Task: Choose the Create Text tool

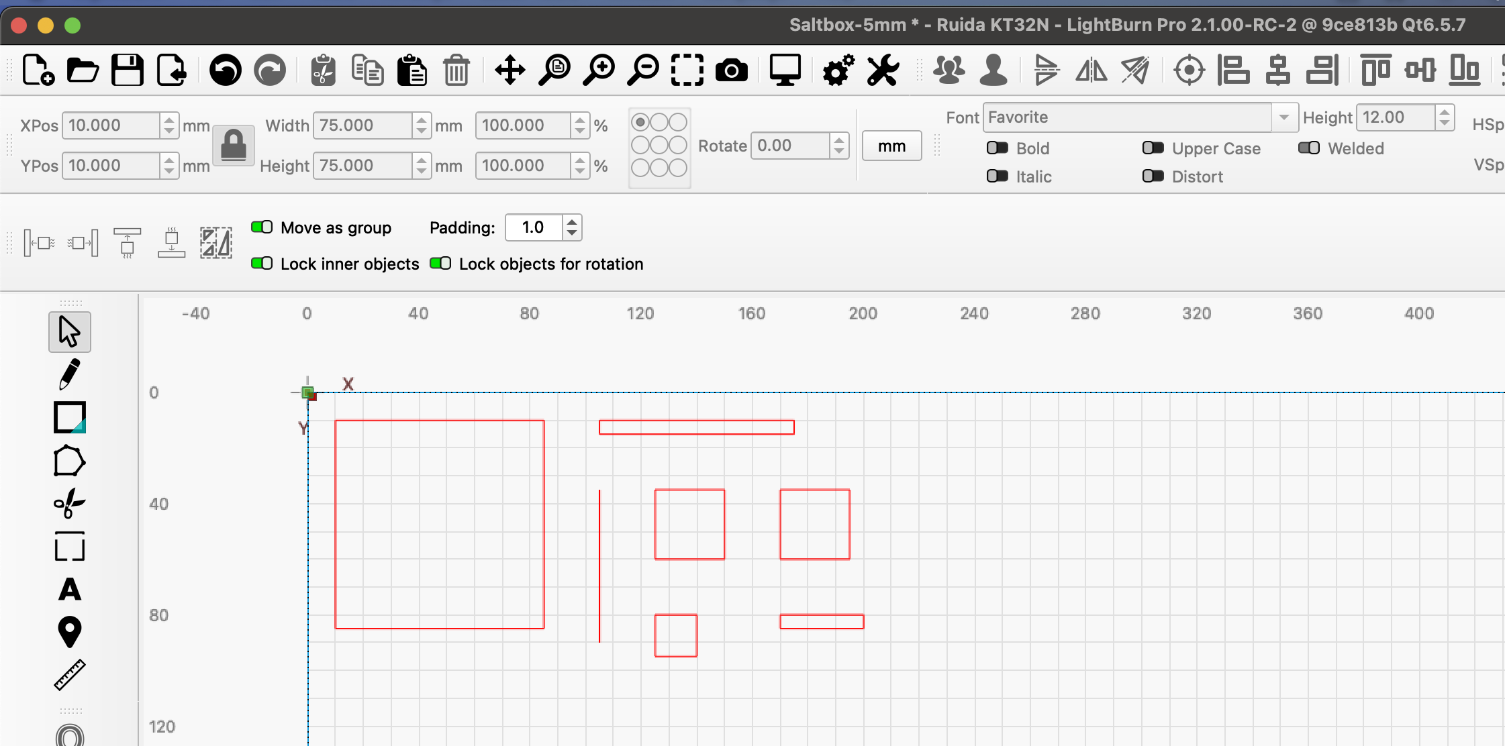Action: click(69, 590)
